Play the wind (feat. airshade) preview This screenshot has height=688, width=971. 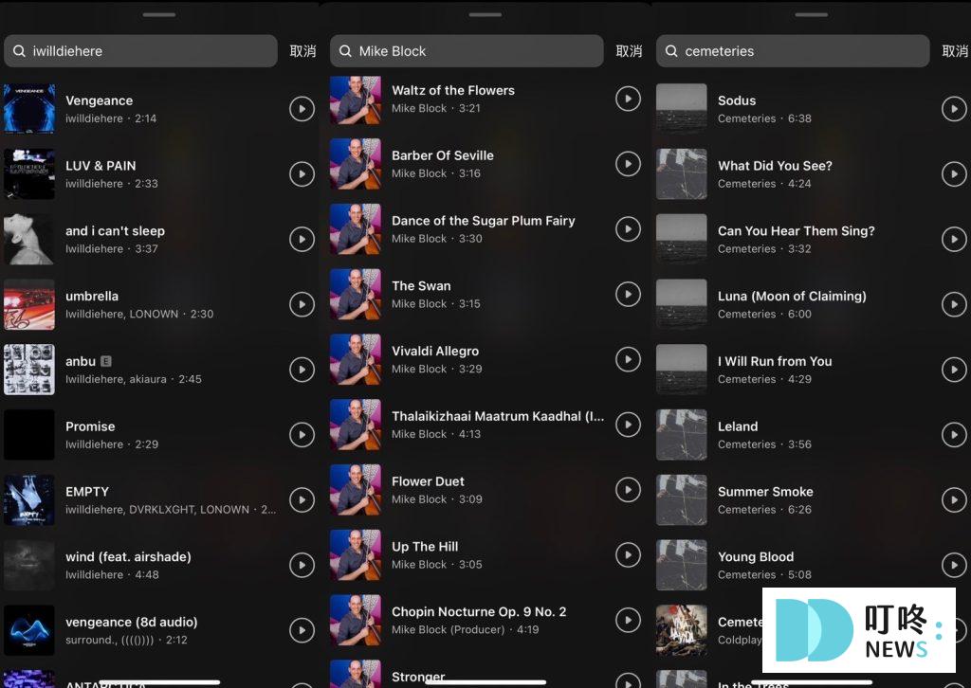(302, 565)
